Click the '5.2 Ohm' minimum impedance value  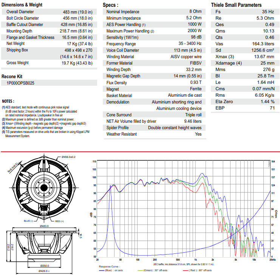(194, 18)
